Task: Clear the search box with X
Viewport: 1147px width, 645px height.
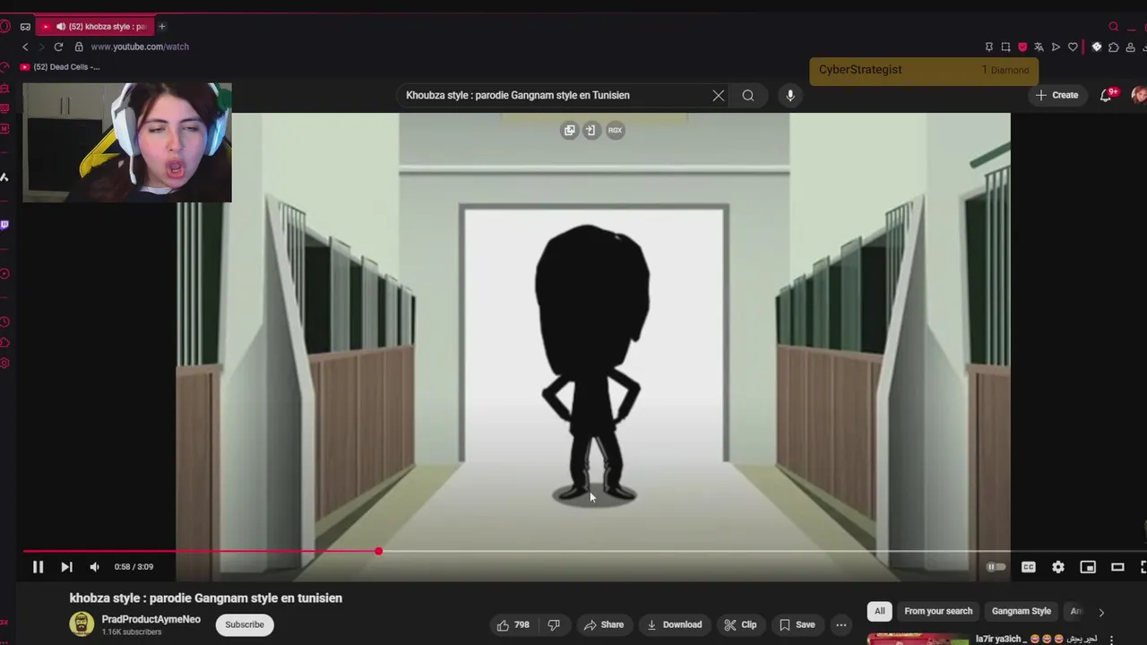Action: point(718,95)
